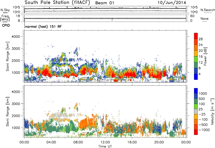The width and height of the screenshot is (215, 148).
Task: Click the 'Time UT' axis label
Action: (105, 146)
